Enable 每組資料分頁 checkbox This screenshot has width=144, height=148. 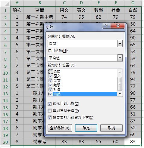49,111
